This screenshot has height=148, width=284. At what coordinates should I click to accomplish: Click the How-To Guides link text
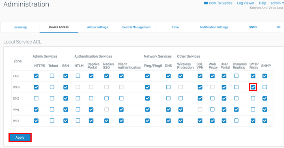click(220, 3)
